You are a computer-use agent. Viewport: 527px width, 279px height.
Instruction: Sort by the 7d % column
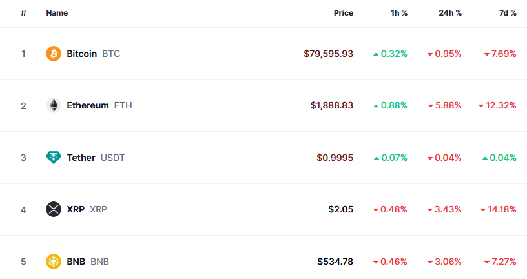coord(508,13)
